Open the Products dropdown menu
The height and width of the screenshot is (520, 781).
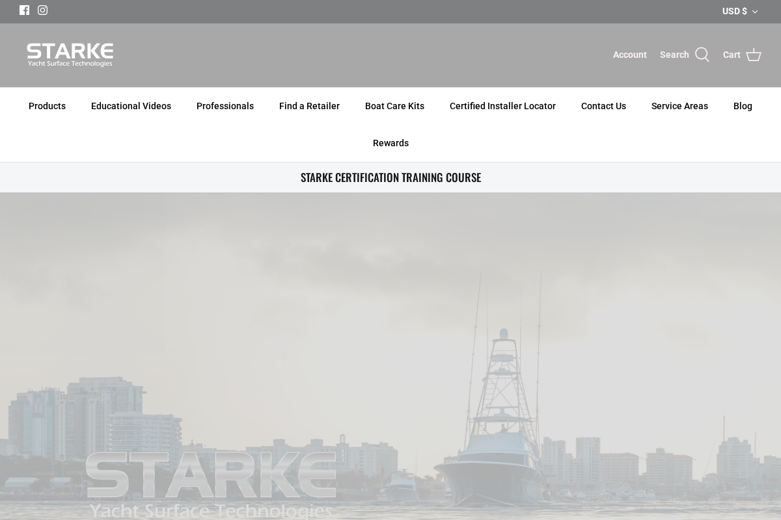pos(47,106)
